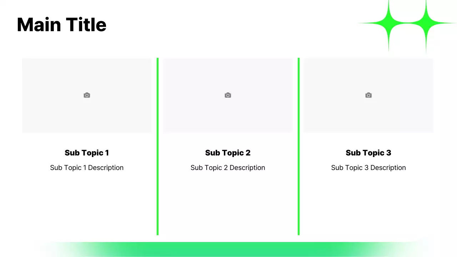The image size is (457, 257).
Task: Click the Sub Topic 3 Description text
Action: [368, 168]
